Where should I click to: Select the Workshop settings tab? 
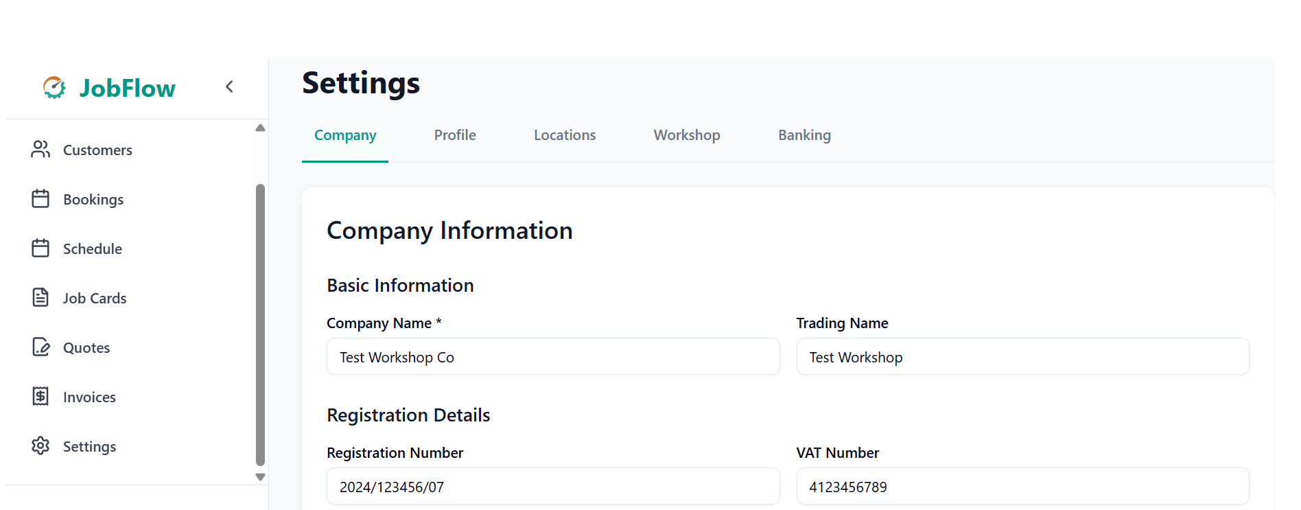tap(687, 135)
